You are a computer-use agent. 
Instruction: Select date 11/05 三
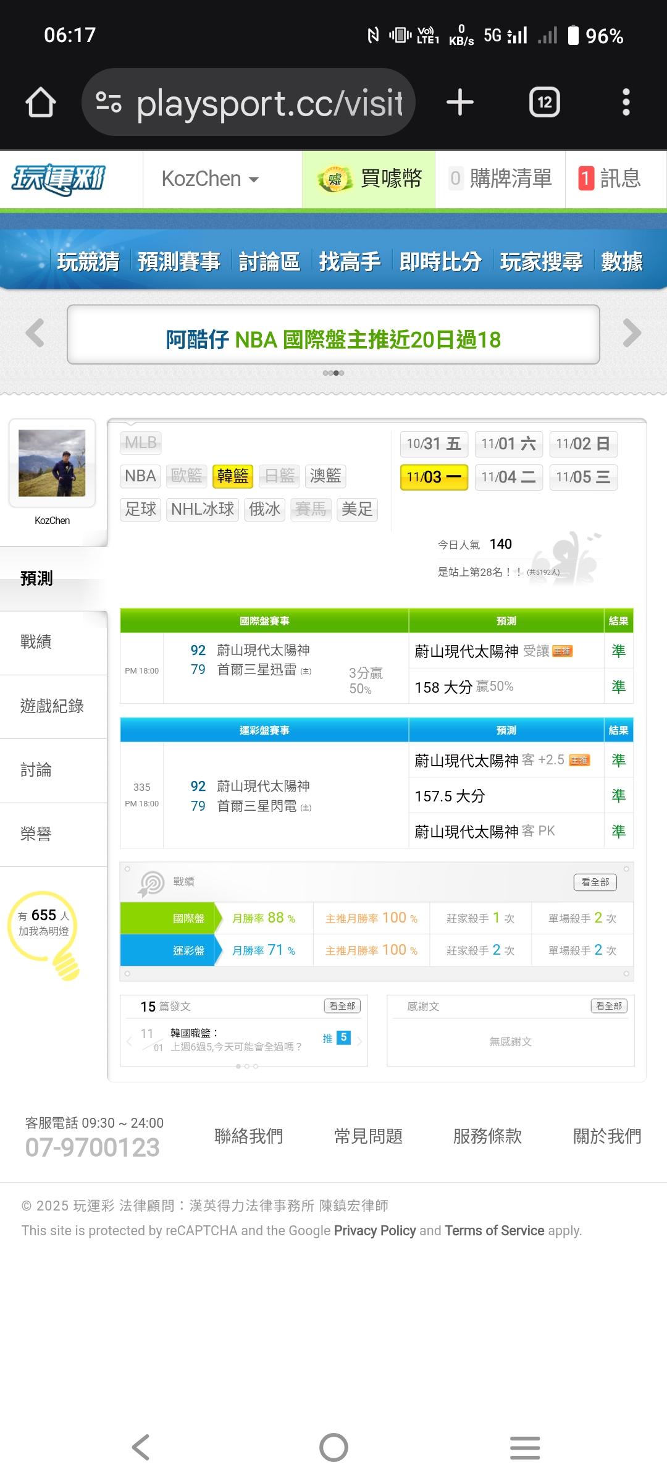point(583,477)
